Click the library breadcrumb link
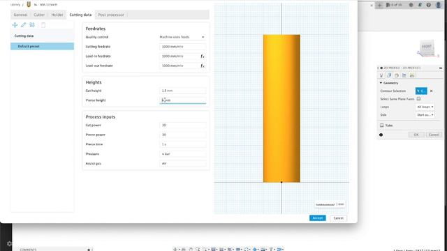This screenshot has width=447, height=251. (15, 5)
